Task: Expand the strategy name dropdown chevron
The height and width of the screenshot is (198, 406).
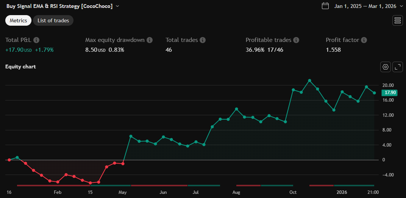Action: (x=117, y=6)
